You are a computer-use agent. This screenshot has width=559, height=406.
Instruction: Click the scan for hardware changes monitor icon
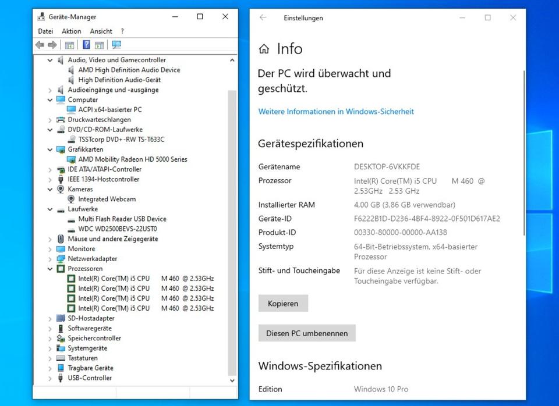pos(116,45)
